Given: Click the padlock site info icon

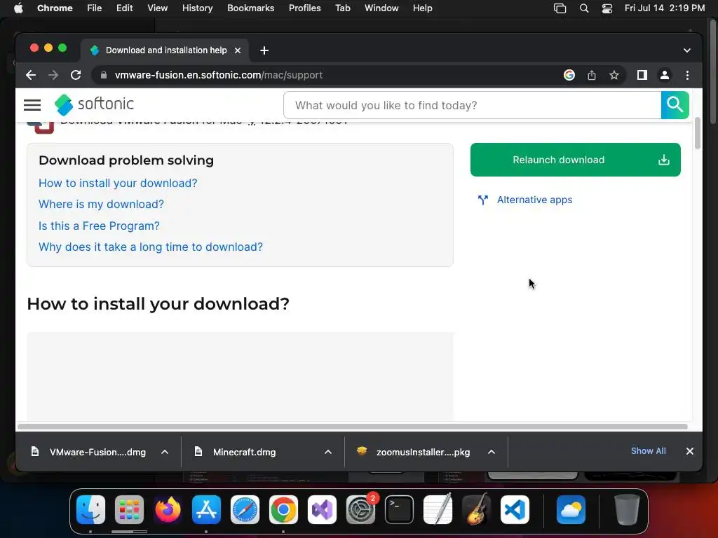Looking at the screenshot, I should (104, 75).
